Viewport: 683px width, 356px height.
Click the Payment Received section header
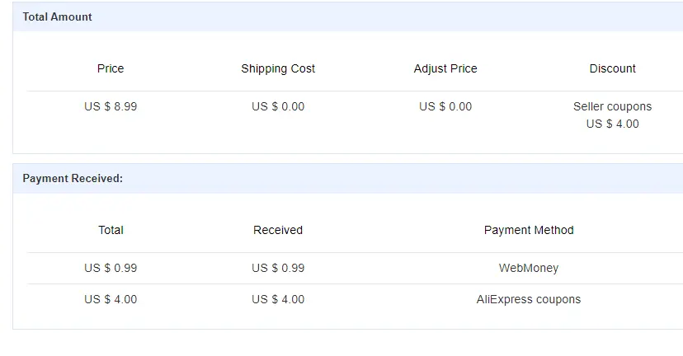pyautogui.click(x=73, y=179)
